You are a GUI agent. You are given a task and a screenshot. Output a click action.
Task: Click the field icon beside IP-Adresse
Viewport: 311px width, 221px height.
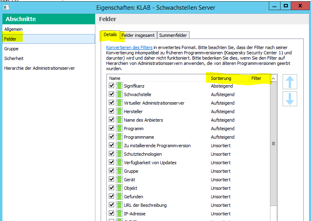pos(119,214)
